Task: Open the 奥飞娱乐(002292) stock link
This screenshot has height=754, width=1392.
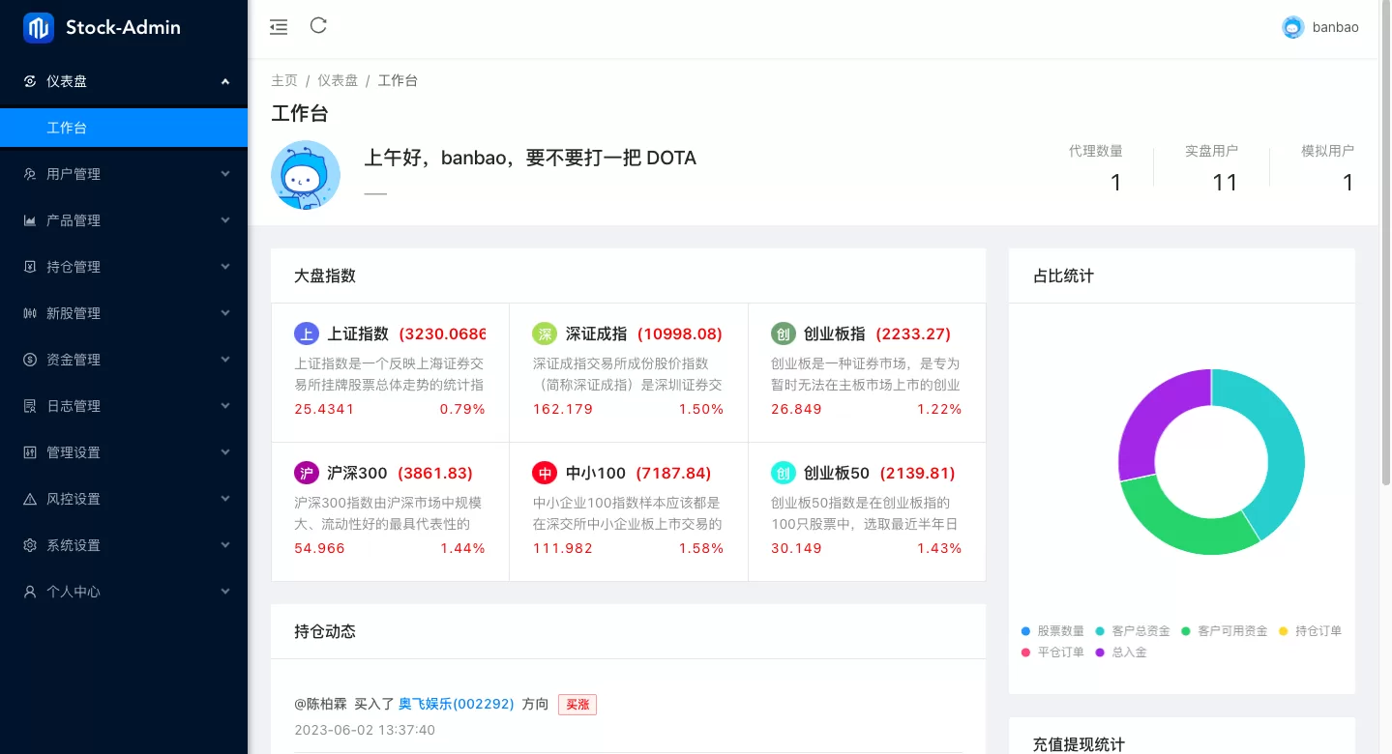Action: click(457, 704)
